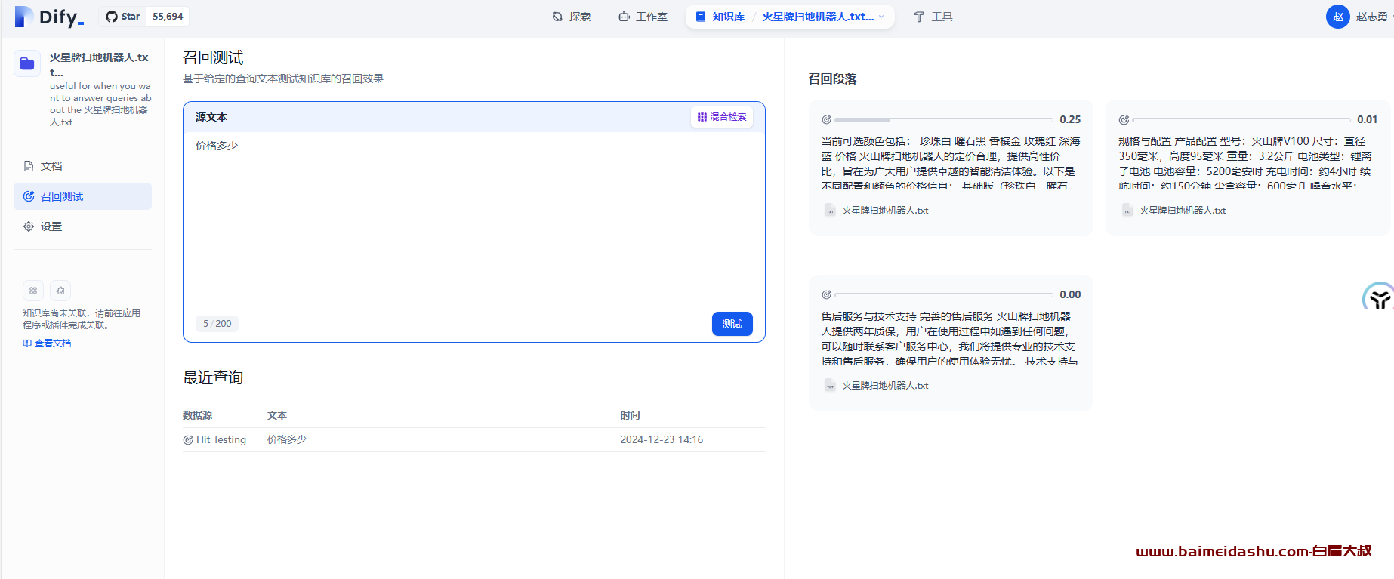Image resolution: width=1394 pixels, height=579 pixels.
Task: Click the floating assistant icon at right edge
Action: (x=1379, y=297)
